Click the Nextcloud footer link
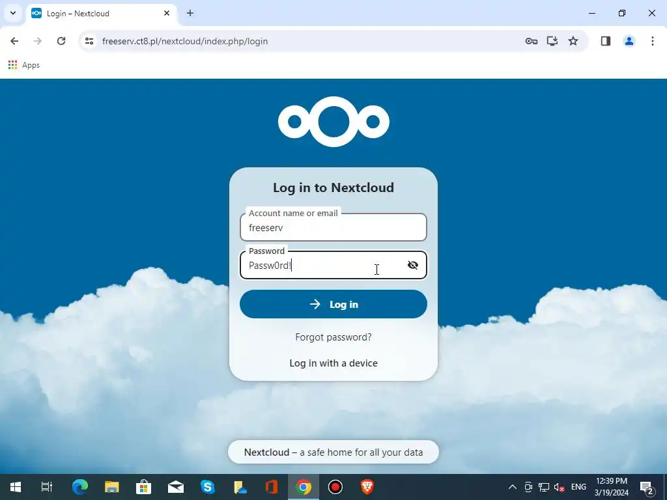The image size is (667, 500). point(266,452)
